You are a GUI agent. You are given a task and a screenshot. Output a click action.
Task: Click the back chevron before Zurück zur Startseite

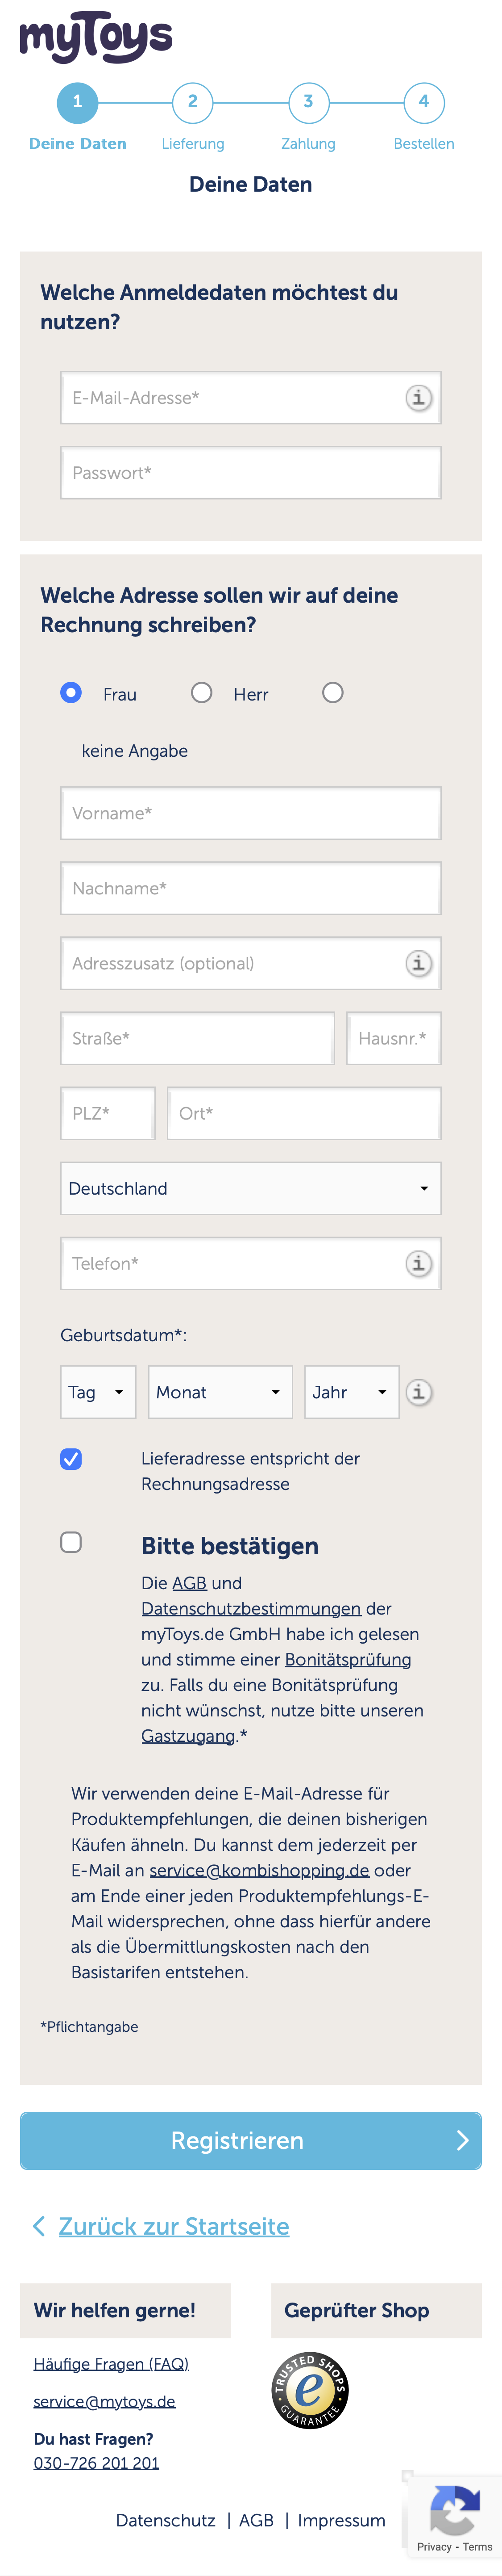38,2227
